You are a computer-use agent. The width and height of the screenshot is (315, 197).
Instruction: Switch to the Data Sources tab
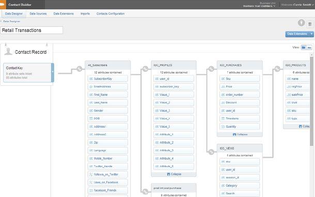[x=38, y=13]
